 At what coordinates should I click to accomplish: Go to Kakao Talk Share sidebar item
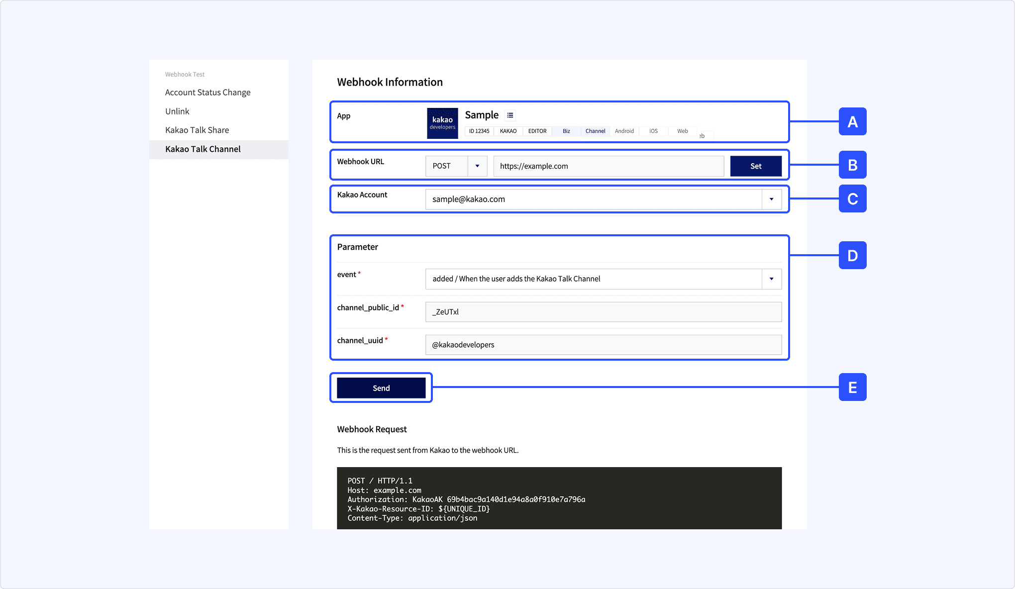197,130
